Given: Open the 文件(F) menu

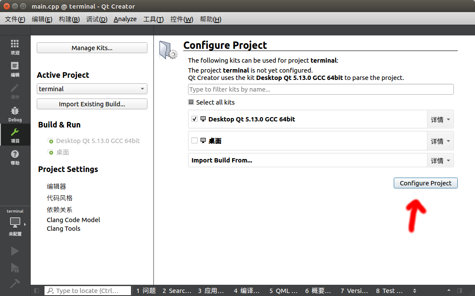Looking at the screenshot, I should click(15, 19).
